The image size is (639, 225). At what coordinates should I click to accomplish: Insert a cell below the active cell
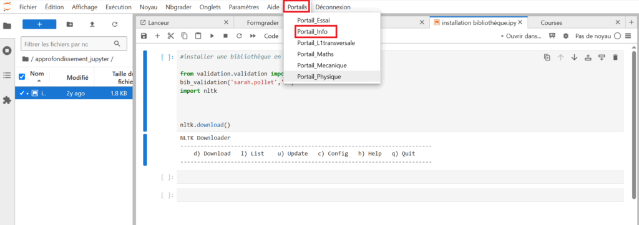[602, 57]
